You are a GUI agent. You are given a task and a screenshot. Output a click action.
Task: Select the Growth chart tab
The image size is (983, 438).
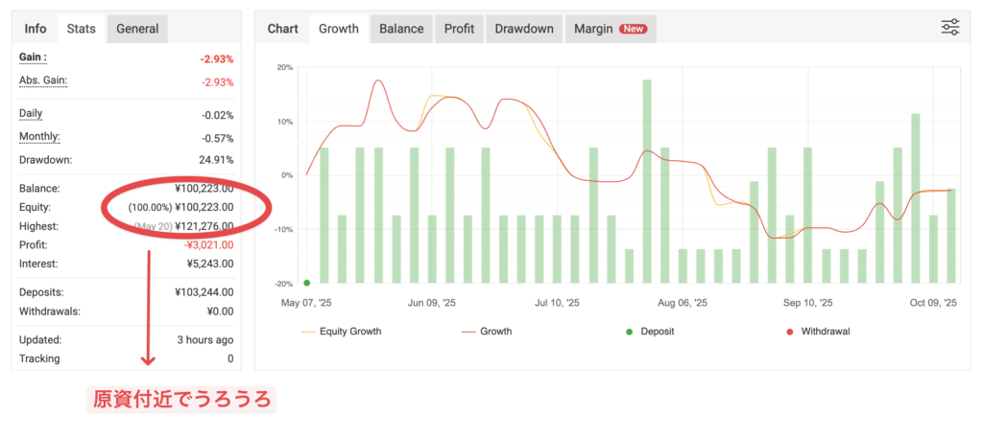[x=338, y=29]
